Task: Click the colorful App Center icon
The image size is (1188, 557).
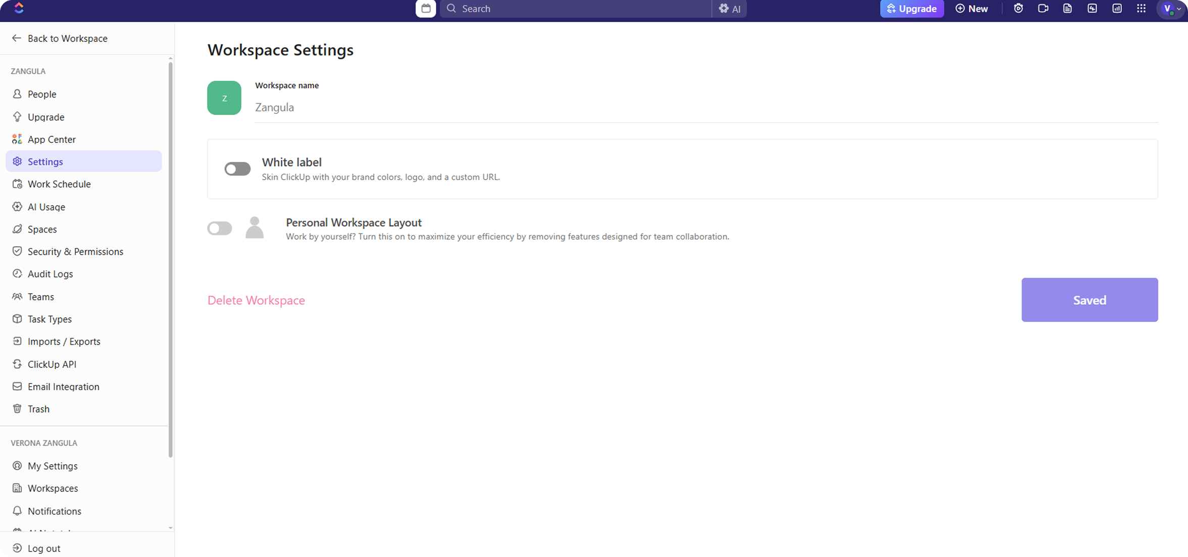Action: pyautogui.click(x=17, y=139)
